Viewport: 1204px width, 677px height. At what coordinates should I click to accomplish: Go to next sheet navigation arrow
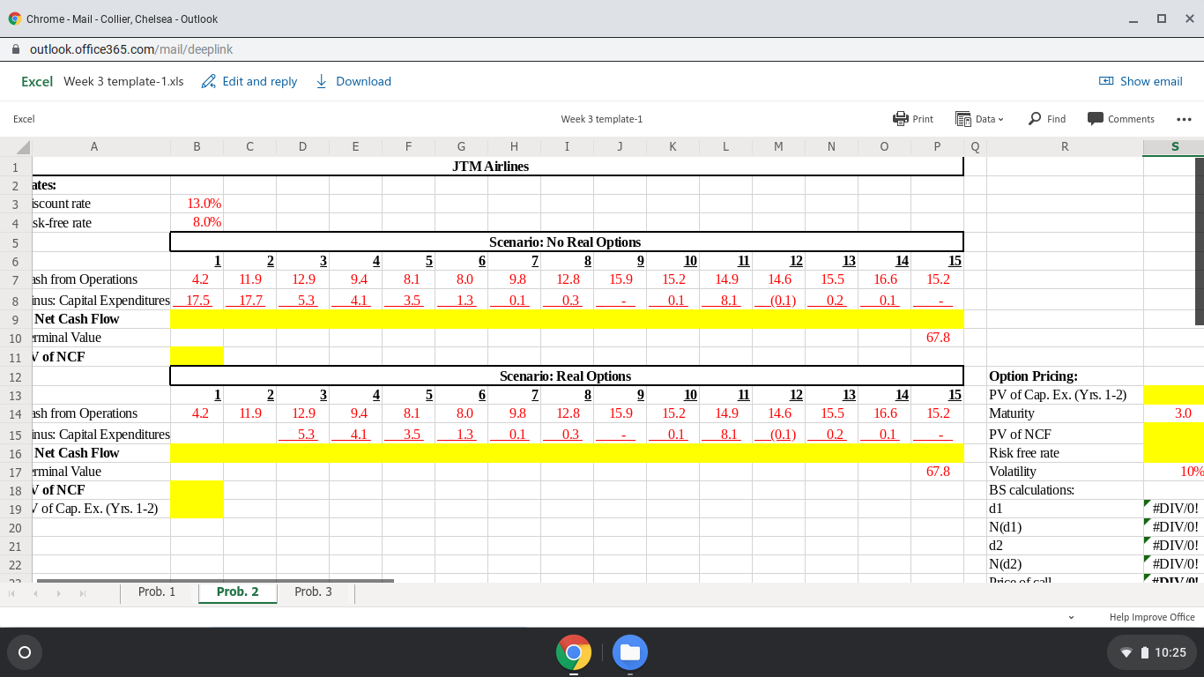coord(57,594)
